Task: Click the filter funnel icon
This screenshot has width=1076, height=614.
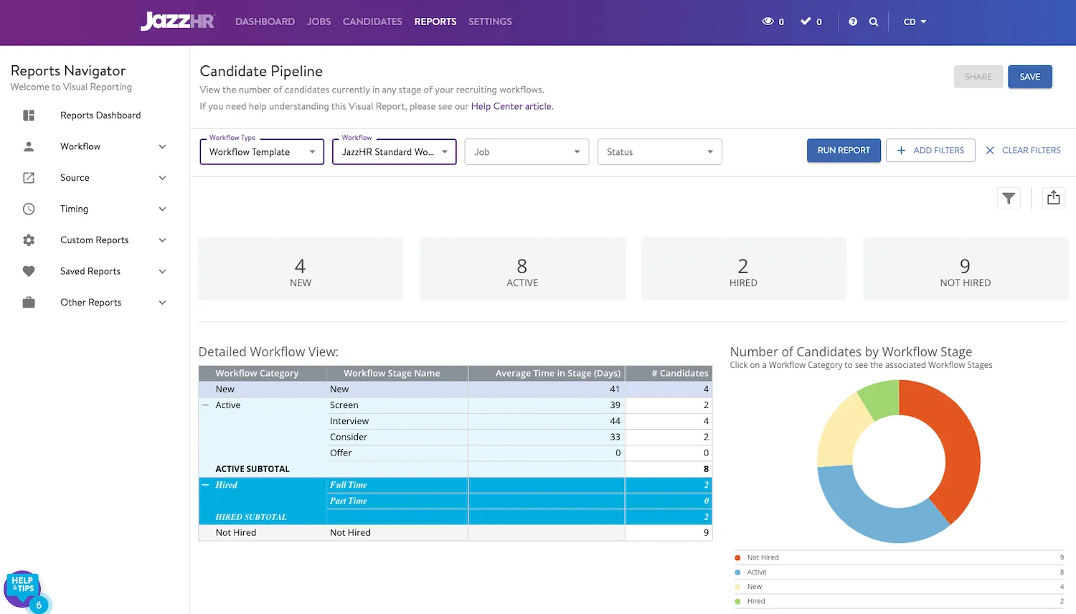Action: pos(1009,199)
